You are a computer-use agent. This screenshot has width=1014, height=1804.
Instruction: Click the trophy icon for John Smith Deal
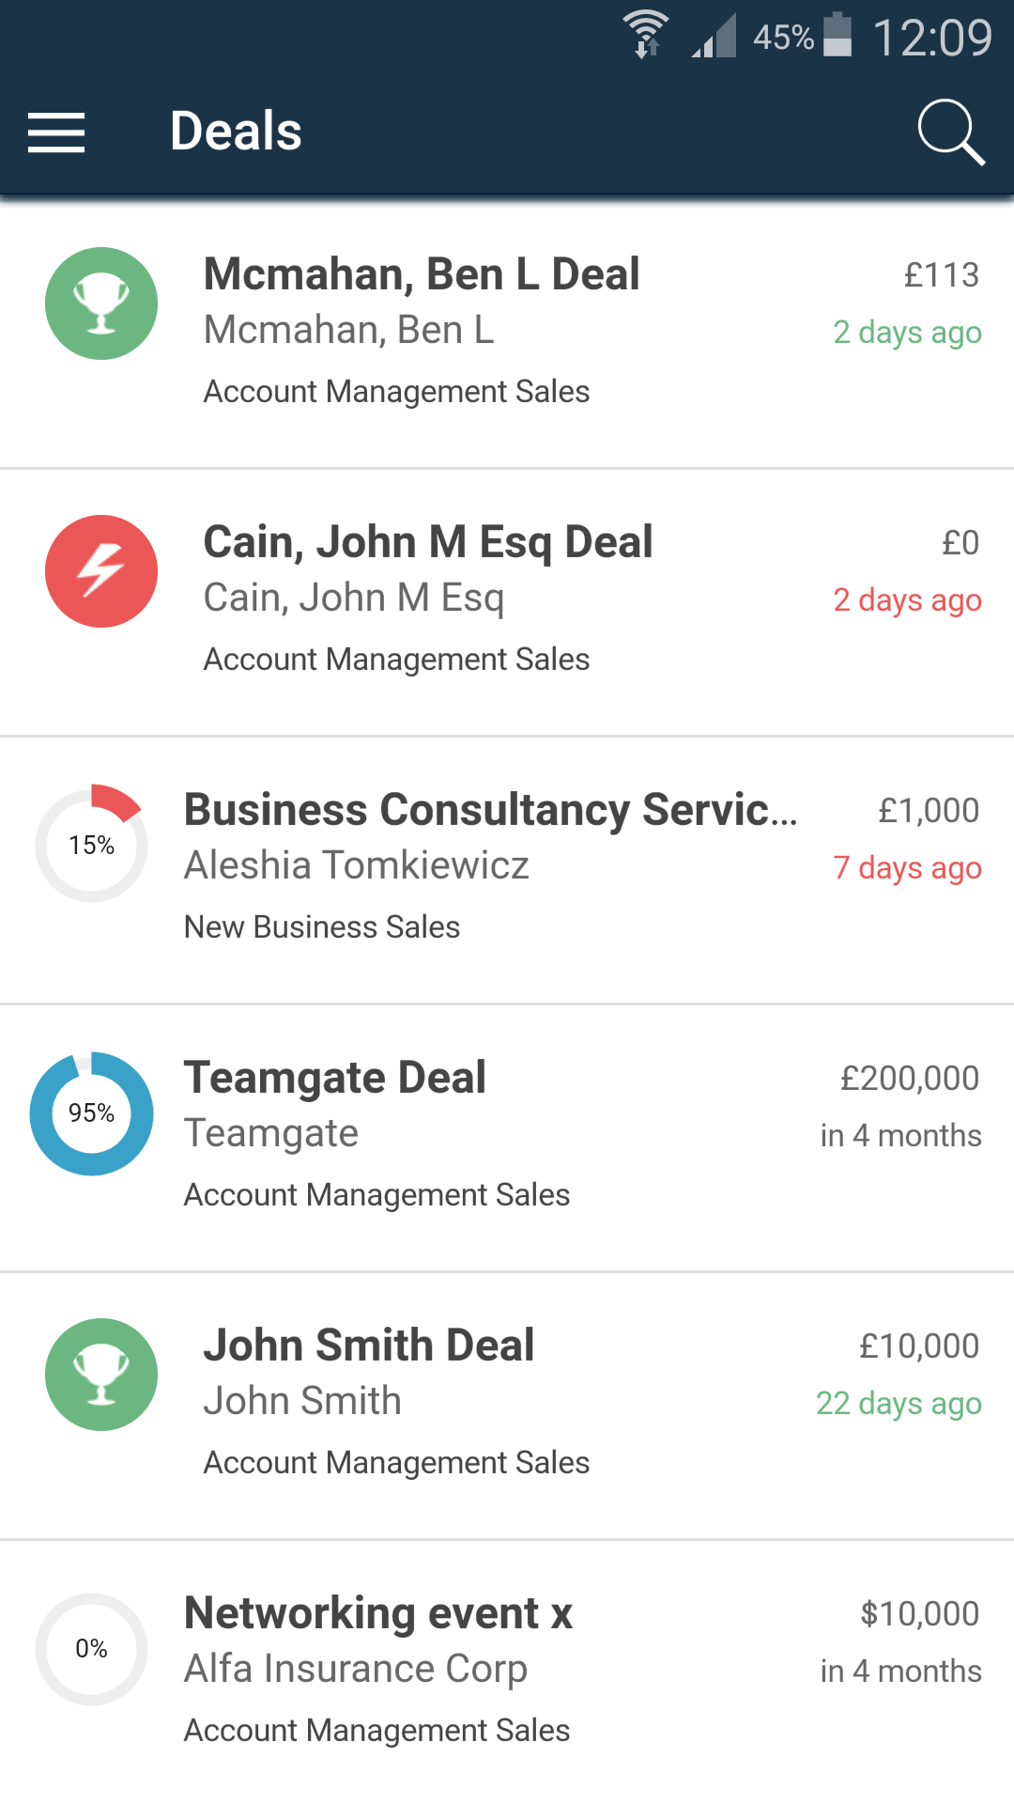101,1375
